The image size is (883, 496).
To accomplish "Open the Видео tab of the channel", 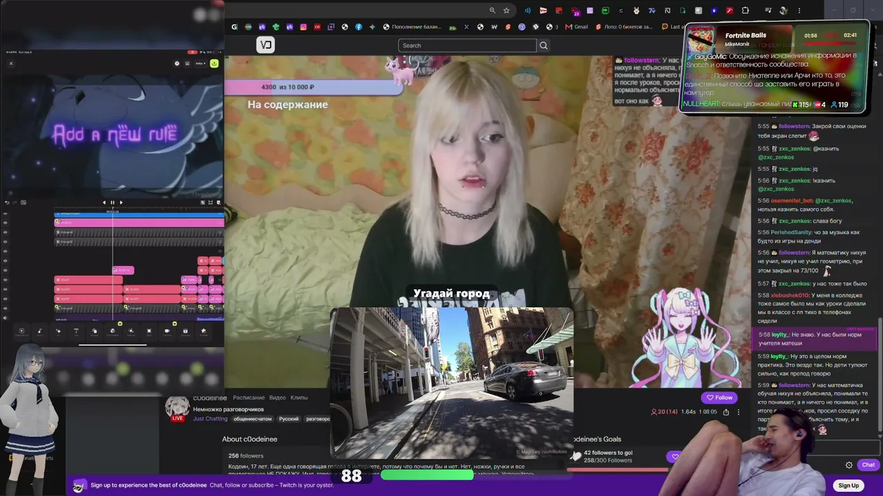I will 277,397.
